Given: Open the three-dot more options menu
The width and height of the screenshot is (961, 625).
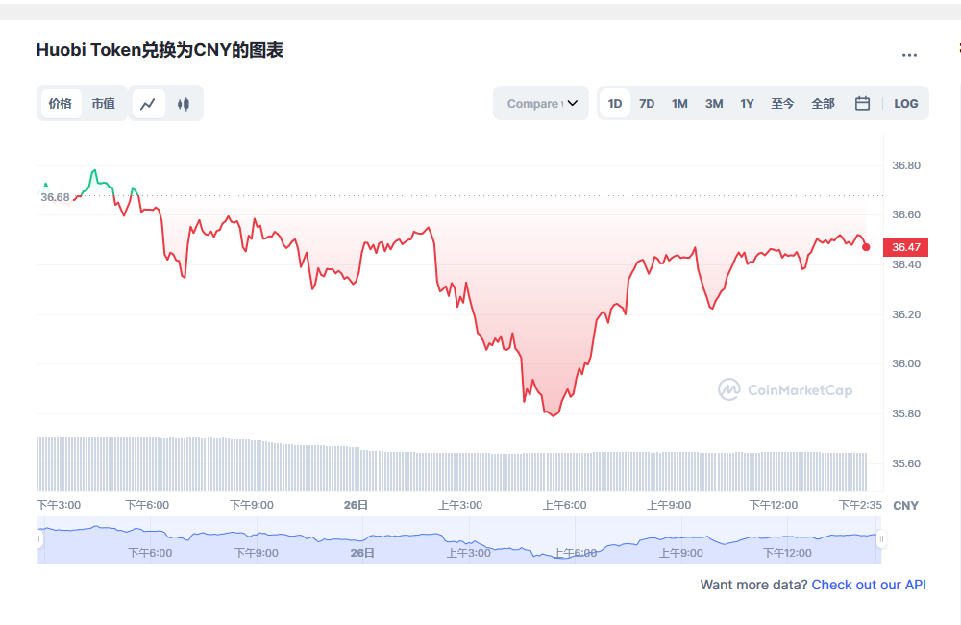Looking at the screenshot, I should click(909, 55).
